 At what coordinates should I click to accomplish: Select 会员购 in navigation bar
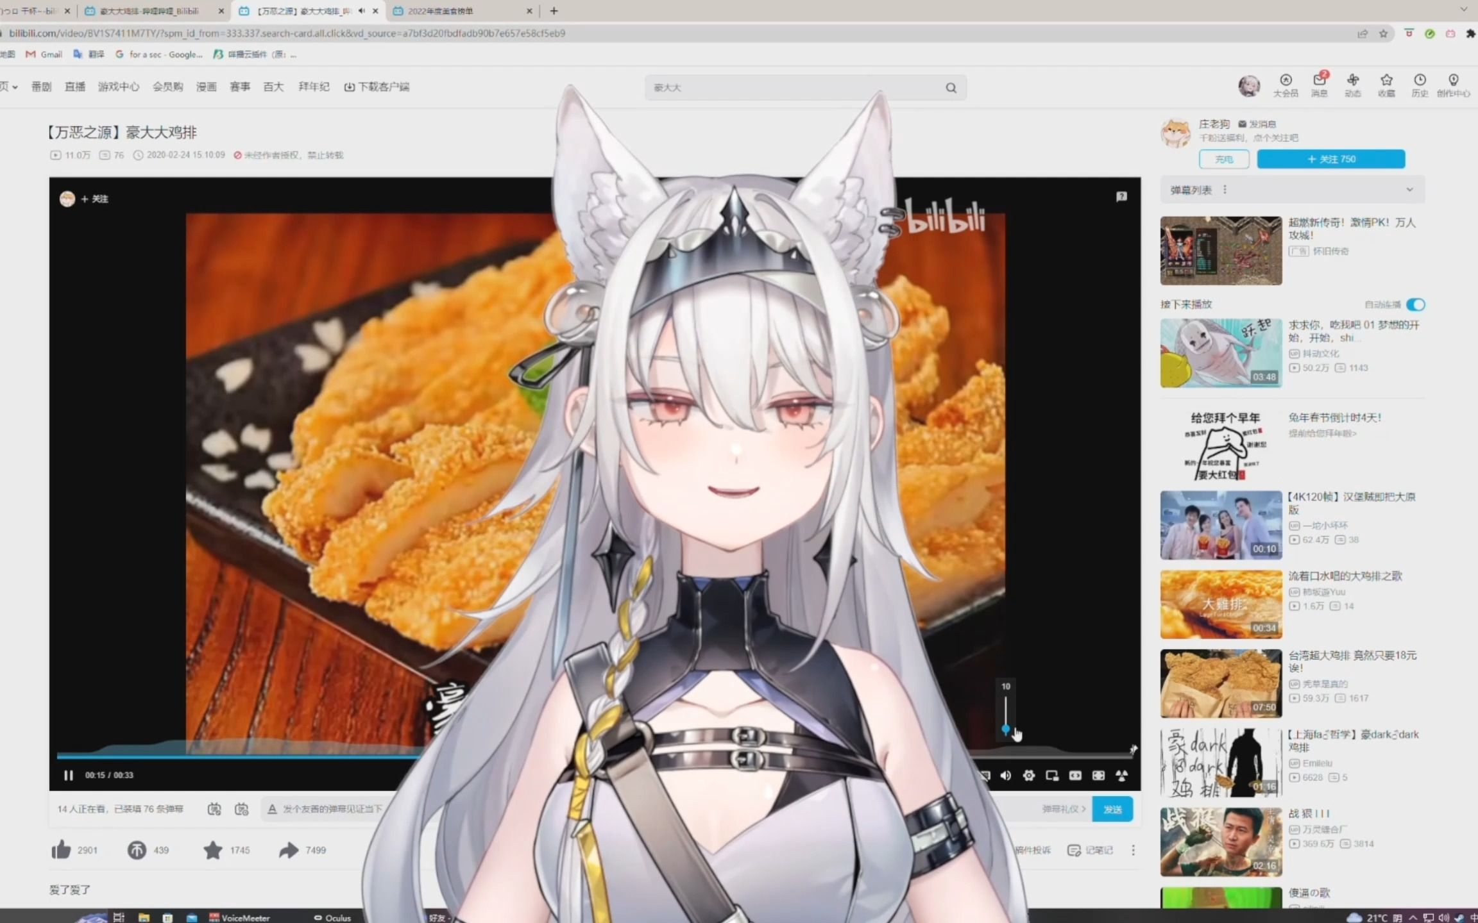click(167, 87)
